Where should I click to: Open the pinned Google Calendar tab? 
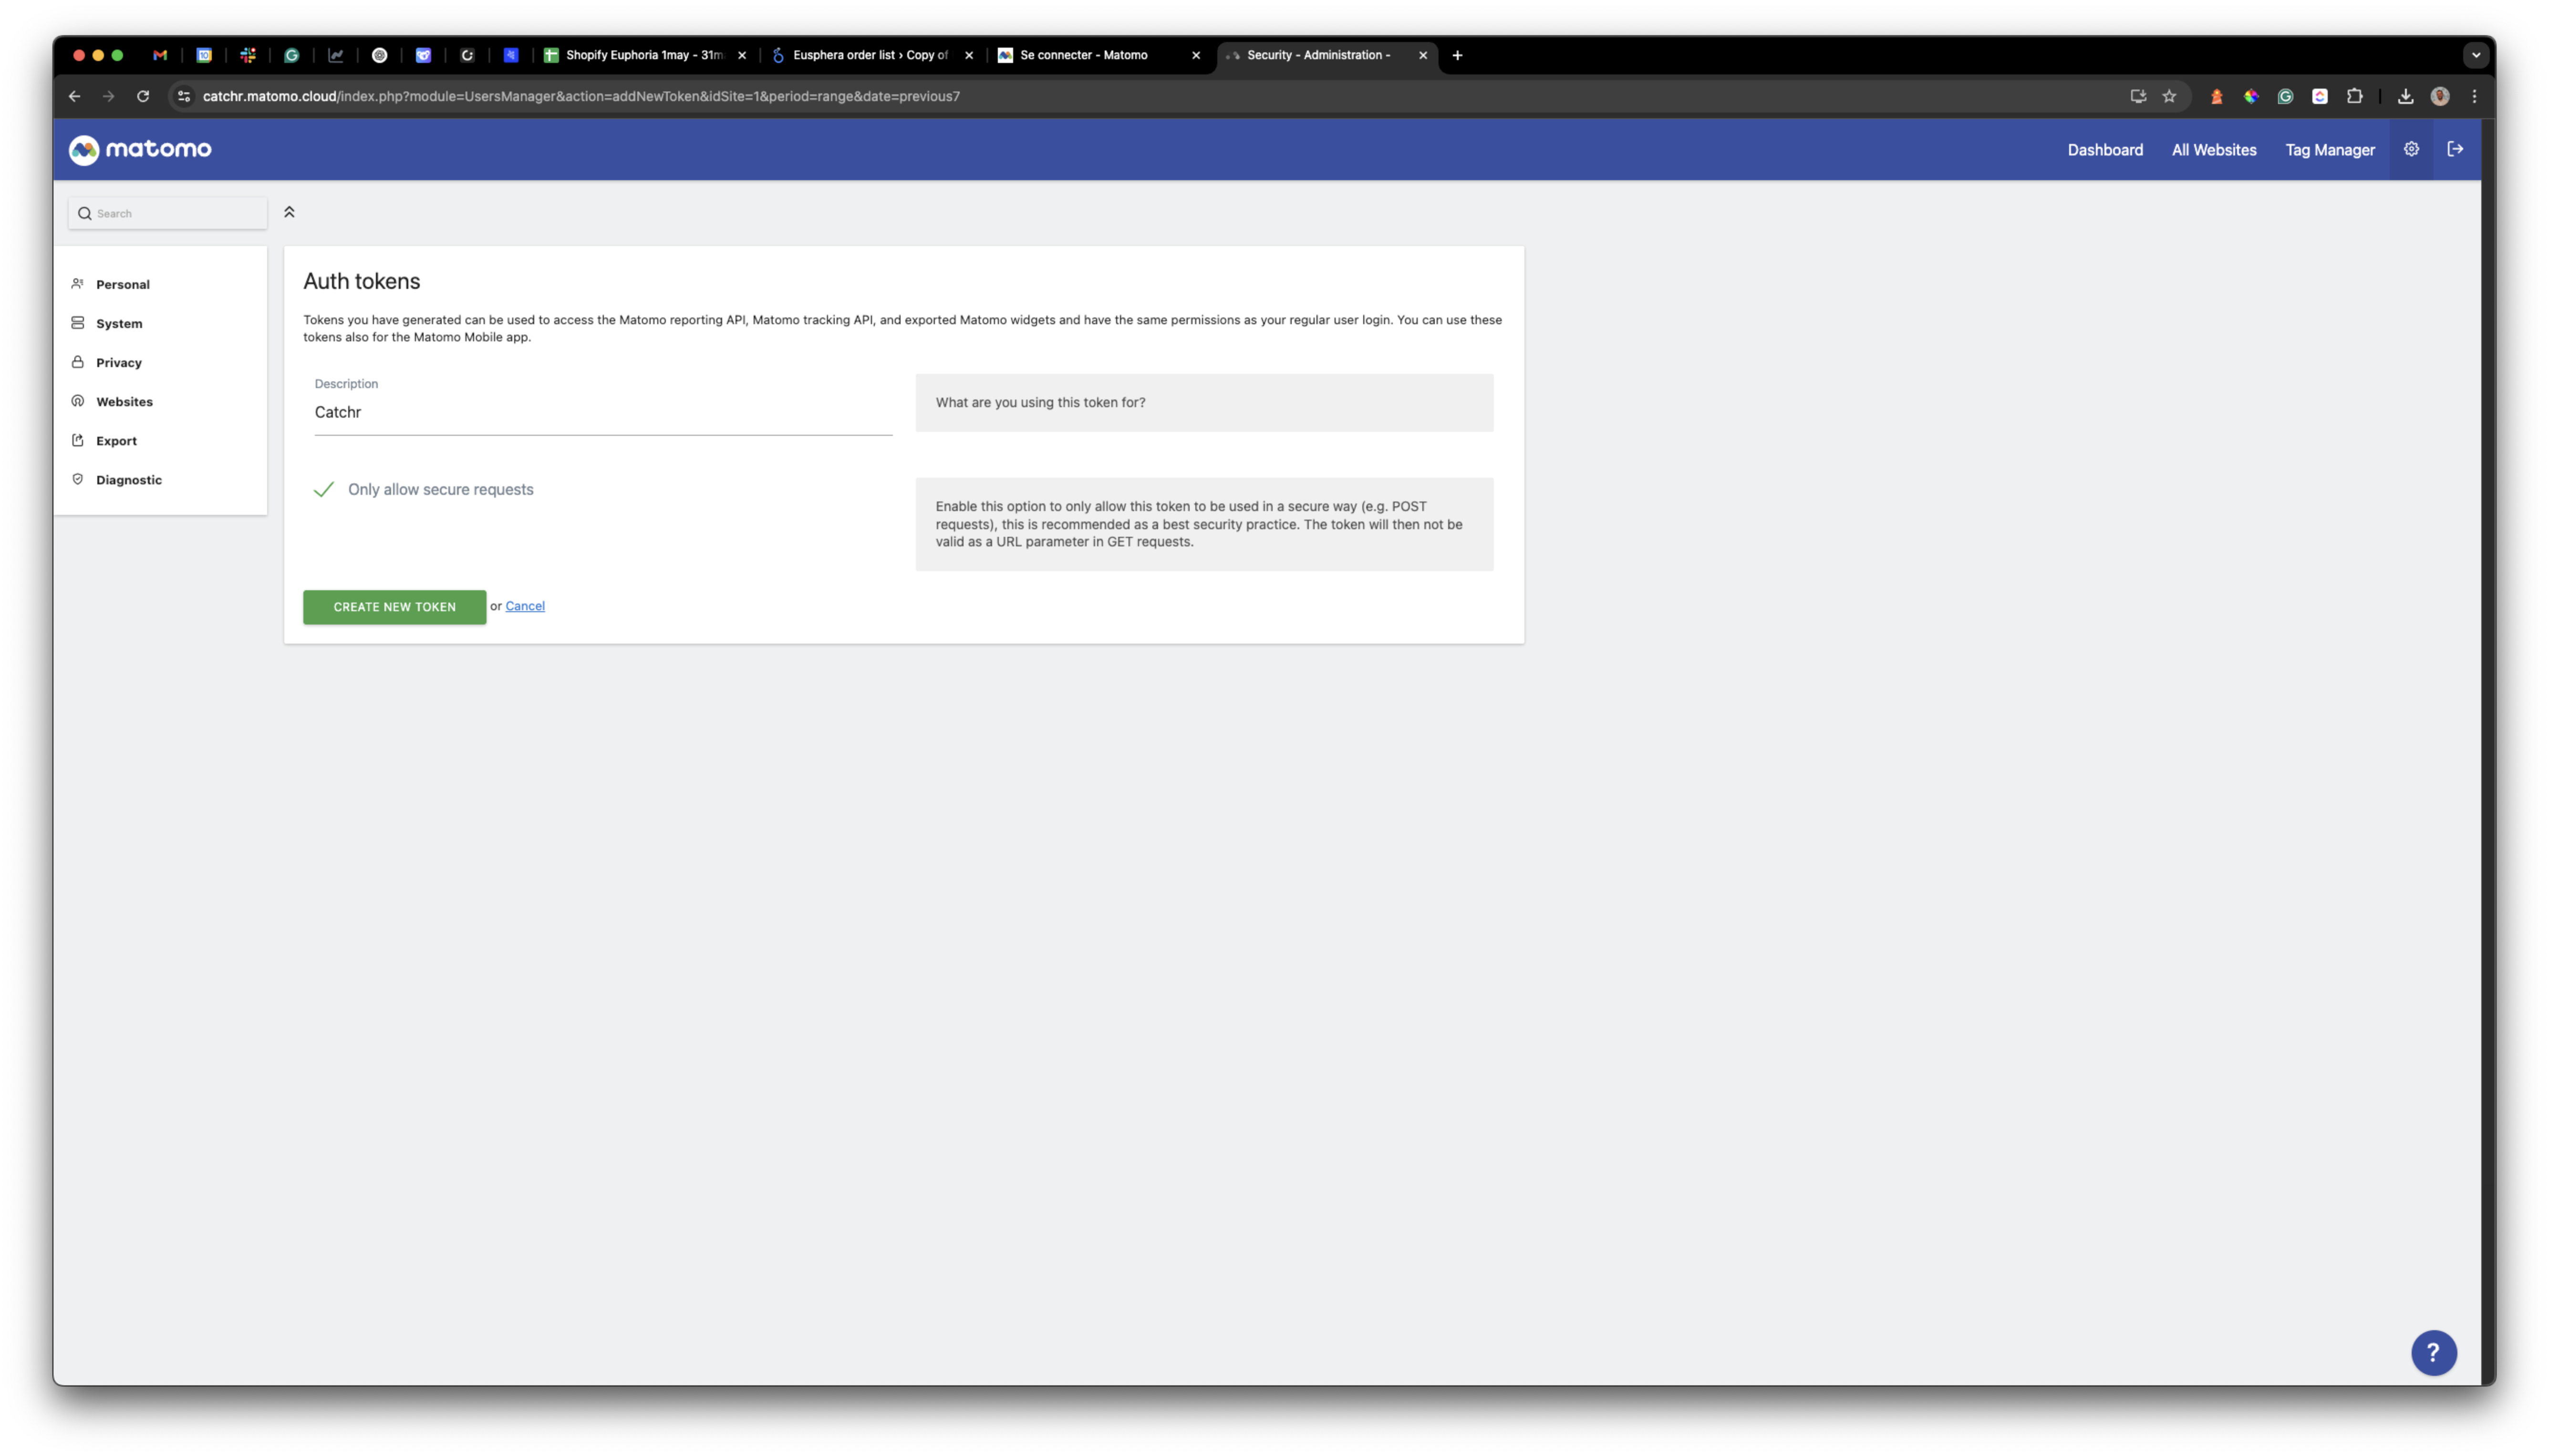coord(204,55)
